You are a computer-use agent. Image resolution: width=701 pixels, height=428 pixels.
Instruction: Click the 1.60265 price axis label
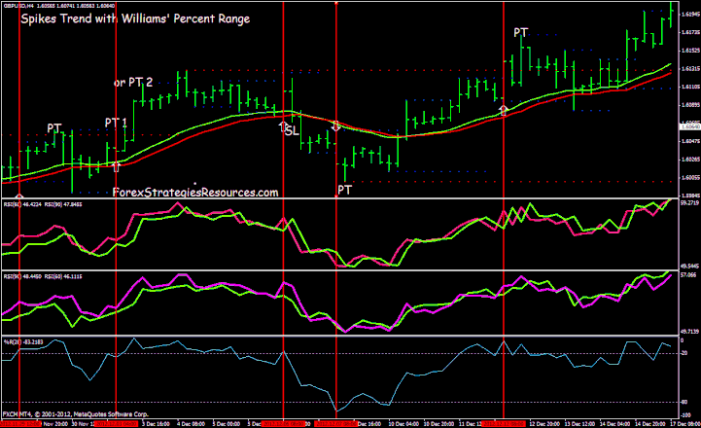click(x=690, y=159)
